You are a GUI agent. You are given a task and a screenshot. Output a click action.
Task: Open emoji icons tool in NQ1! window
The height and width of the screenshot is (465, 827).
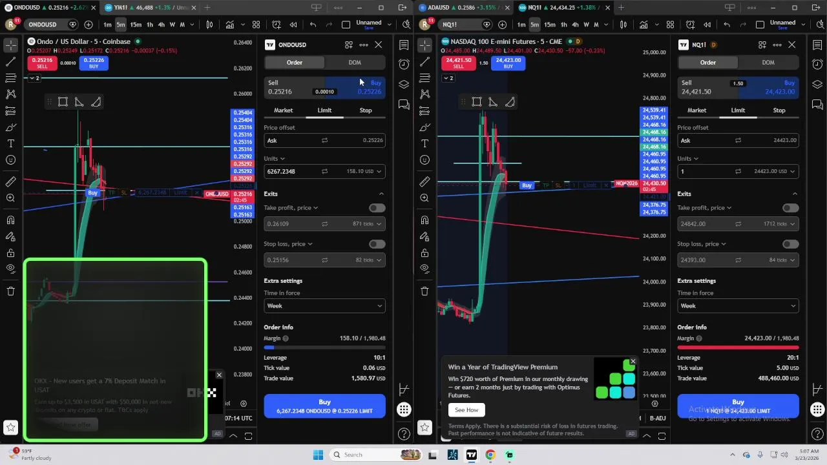click(x=424, y=160)
